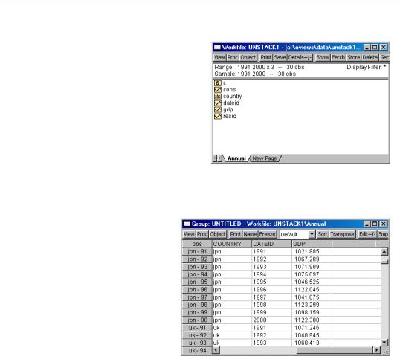The image size is (400, 356).
Task: Select the COUNTRY column header
Action: coord(232,244)
